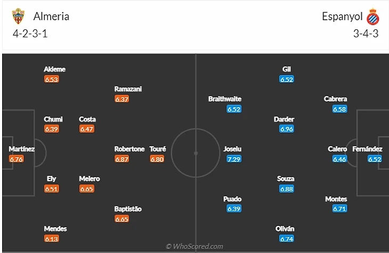
Task: Select Martínez's 6.76 rating badge
Action: pyautogui.click(x=17, y=159)
